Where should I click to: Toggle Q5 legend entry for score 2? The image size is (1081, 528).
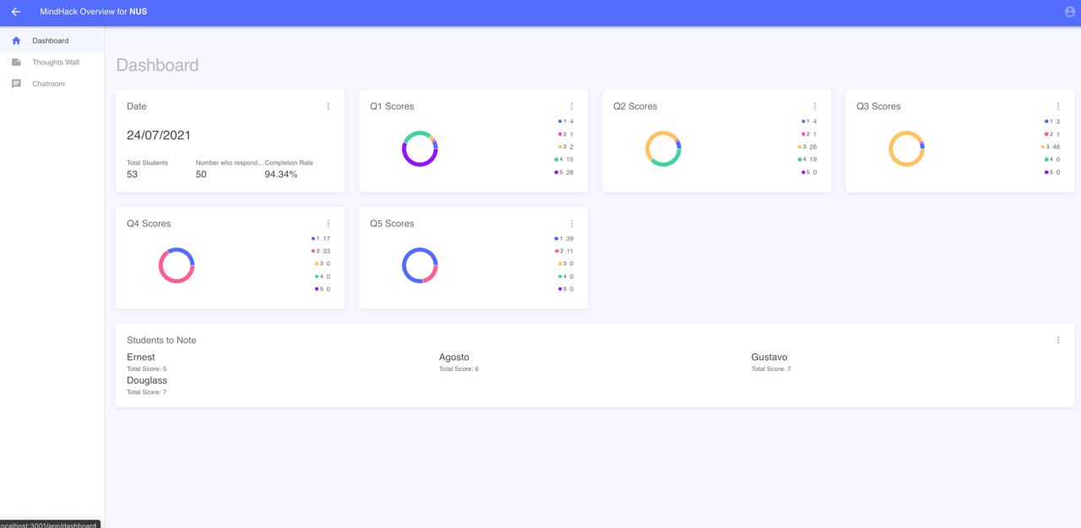coord(564,251)
